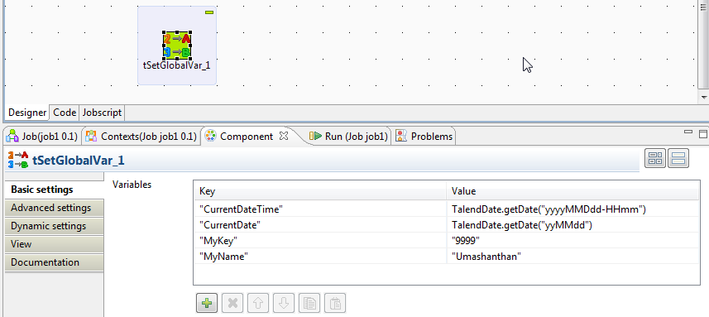Click the designer canvas vertical scrollbar down arrow
Image resolution: width=709 pixels, height=317 pixels.
[x=703, y=97]
